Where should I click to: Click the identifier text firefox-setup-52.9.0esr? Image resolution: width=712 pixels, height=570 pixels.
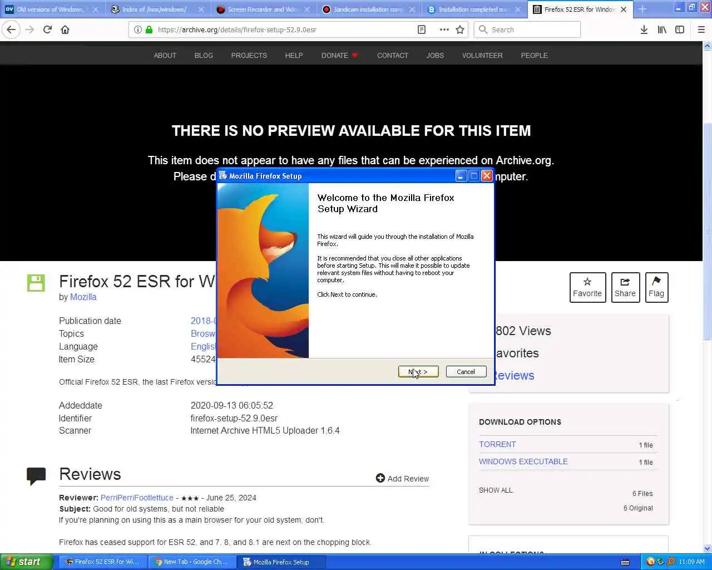point(234,418)
